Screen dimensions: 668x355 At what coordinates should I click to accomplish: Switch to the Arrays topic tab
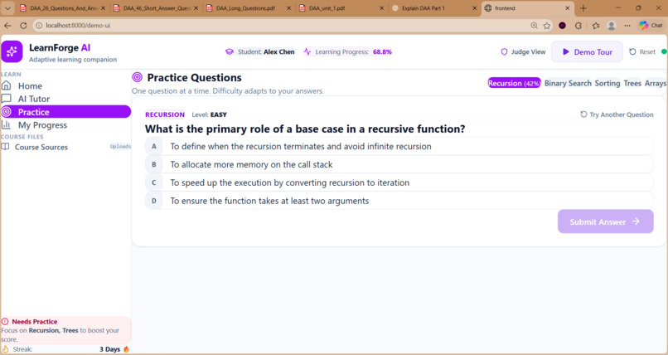point(656,83)
